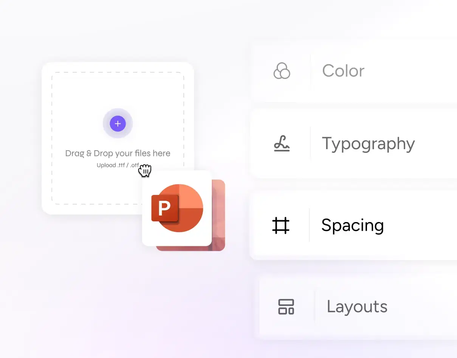Click the Color overlapping circles icon

point(282,71)
